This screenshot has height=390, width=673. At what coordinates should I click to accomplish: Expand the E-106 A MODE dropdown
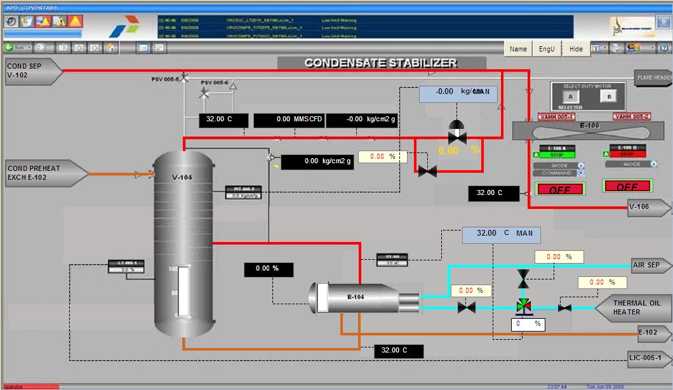[x=581, y=166]
